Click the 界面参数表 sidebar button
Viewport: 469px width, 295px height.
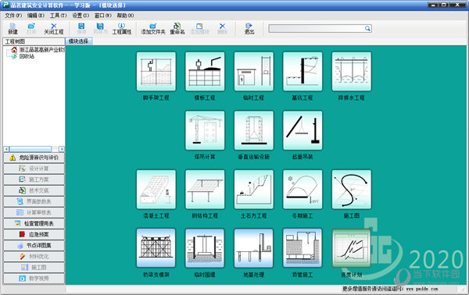[x=34, y=201]
